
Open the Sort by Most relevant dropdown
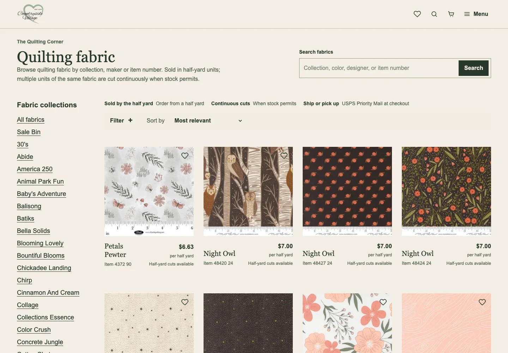click(208, 121)
